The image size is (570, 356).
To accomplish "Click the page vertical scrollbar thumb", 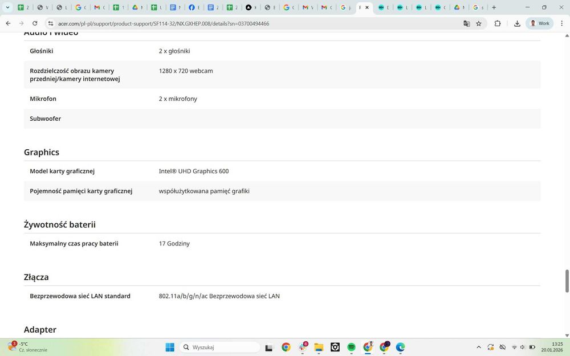I will coord(567,281).
